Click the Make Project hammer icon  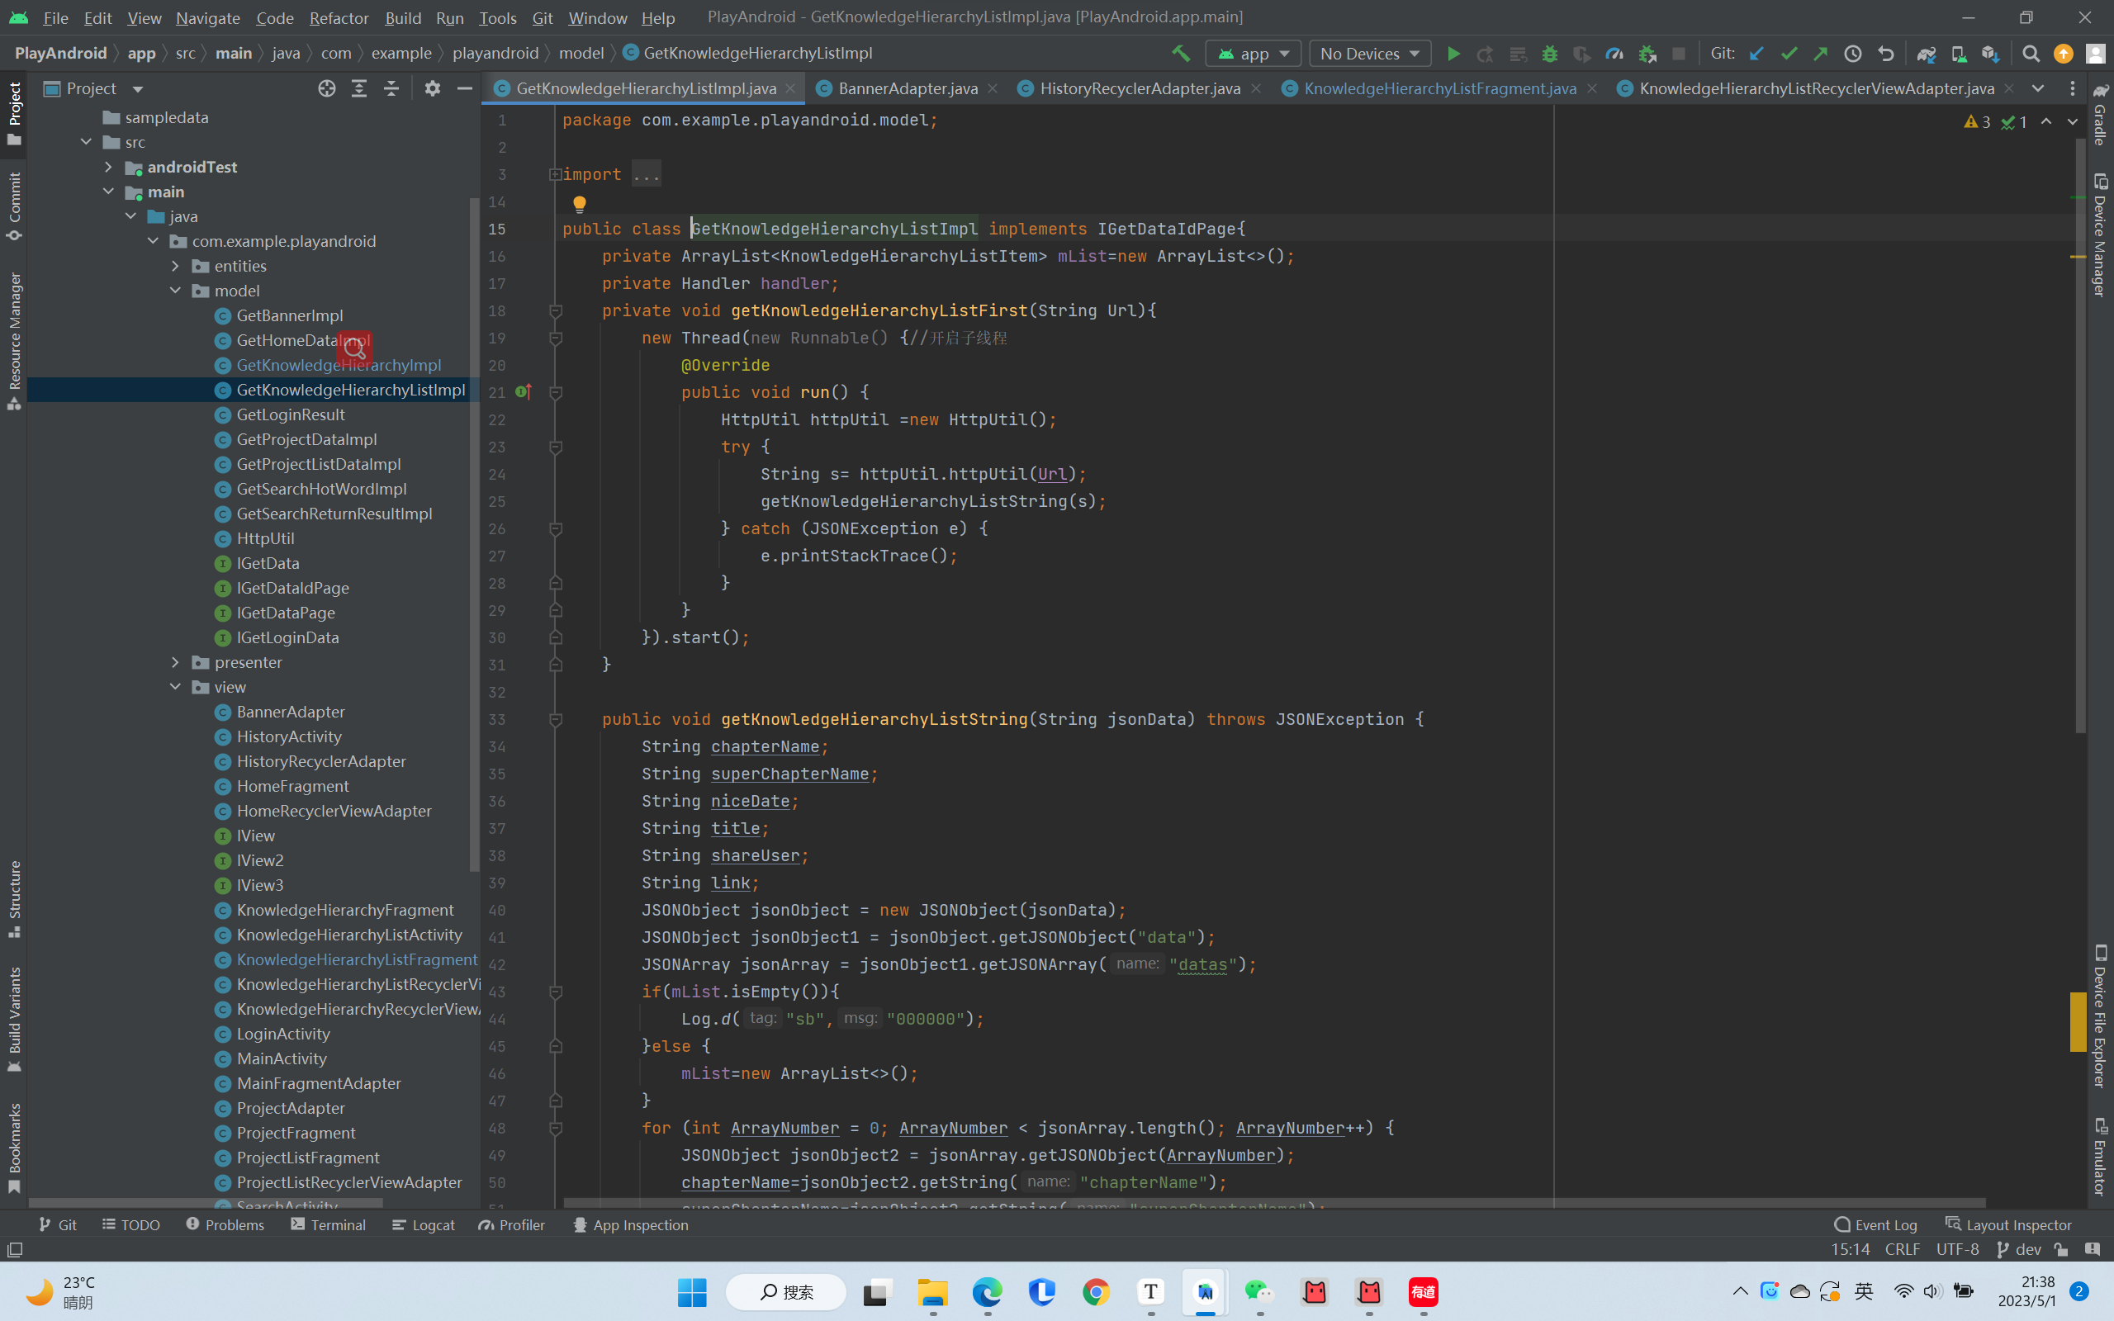point(1181,54)
